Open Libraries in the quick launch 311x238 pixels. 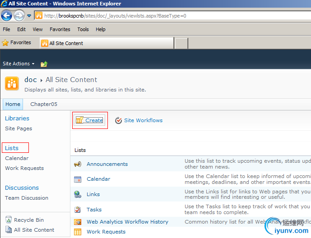(x=17, y=118)
